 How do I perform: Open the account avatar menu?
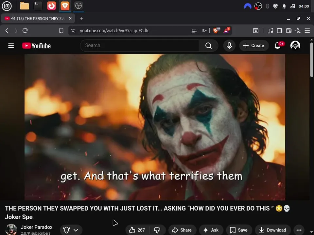[295, 45]
